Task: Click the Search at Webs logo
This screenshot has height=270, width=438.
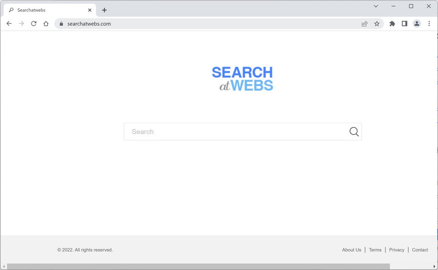Action: 243,79
